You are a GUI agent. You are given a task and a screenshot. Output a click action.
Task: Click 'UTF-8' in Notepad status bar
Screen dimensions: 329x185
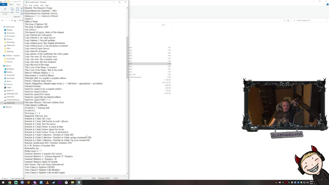[116, 178]
